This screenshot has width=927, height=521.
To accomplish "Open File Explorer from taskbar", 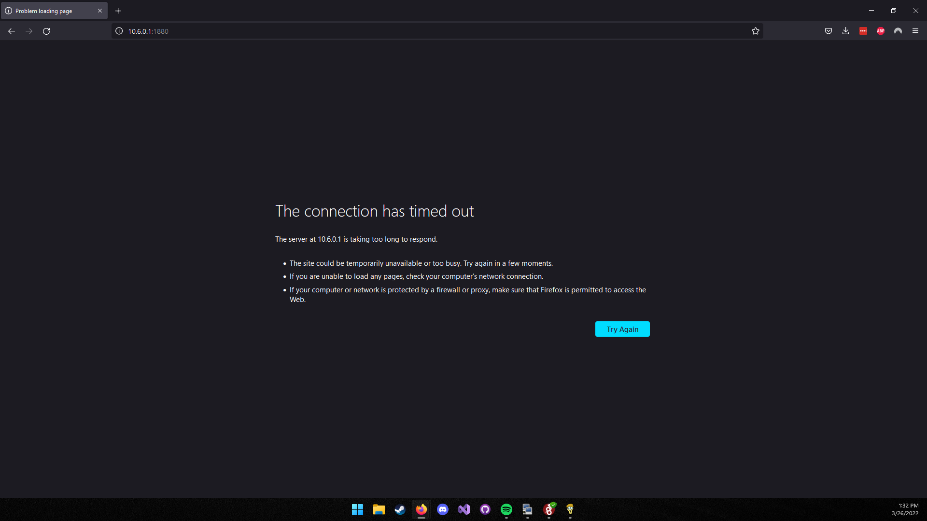I will (379, 509).
